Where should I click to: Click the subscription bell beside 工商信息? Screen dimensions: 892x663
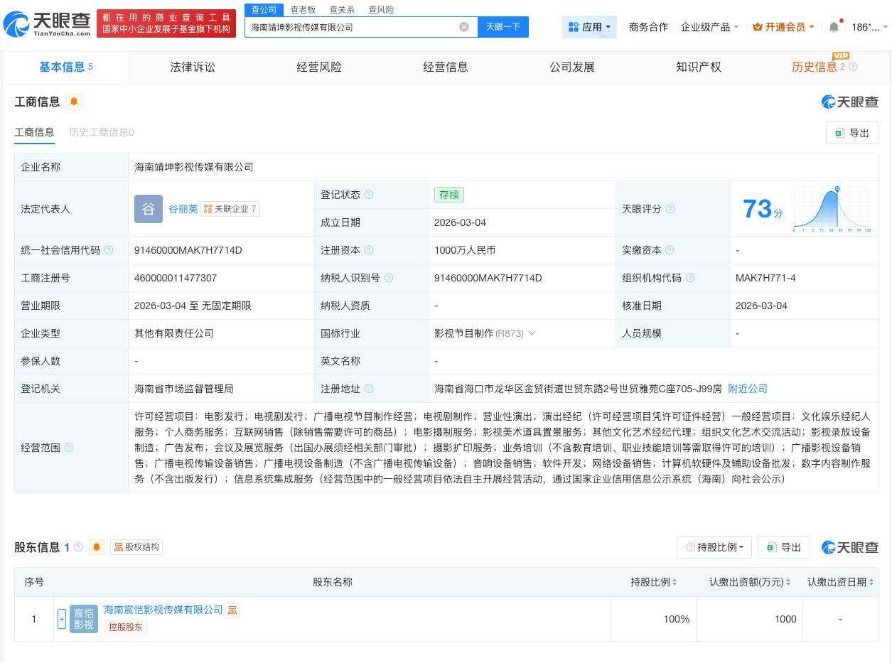click(x=74, y=102)
